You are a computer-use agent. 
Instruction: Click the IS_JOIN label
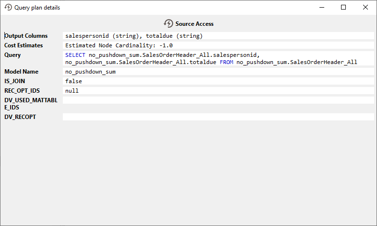pos(14,81)
